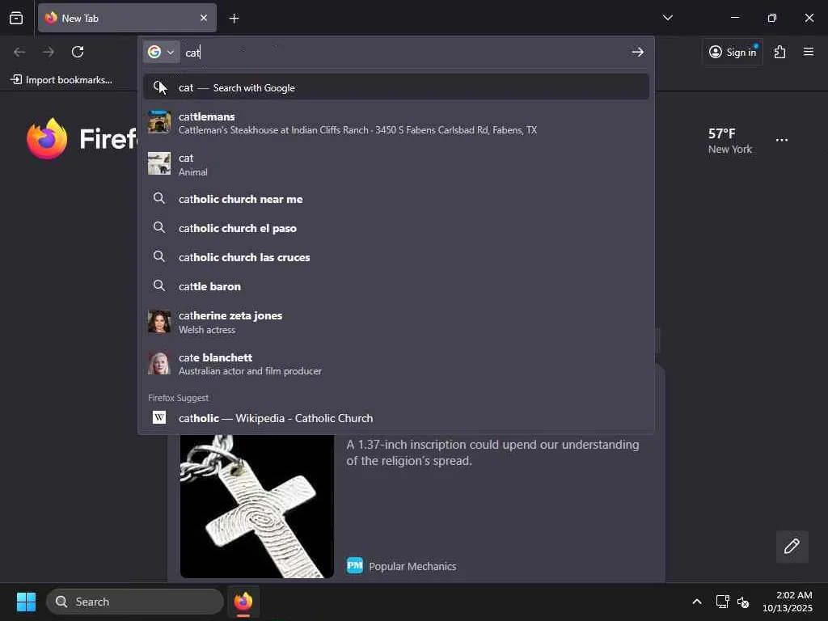Click the Firefox taskbar icon
Image resolution: width=828 pixels, height=621 pixels.
coord(243,602)
